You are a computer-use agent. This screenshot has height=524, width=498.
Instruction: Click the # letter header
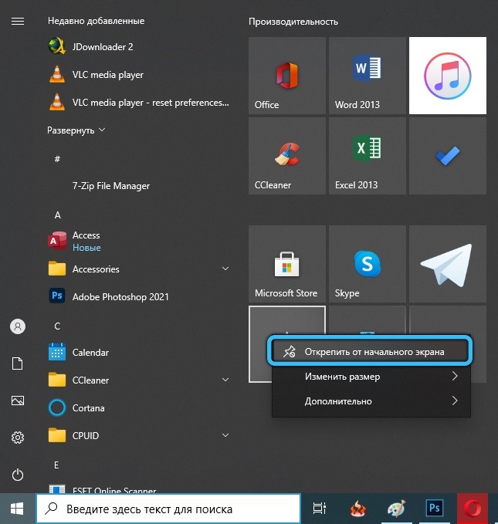click(58, 159)
